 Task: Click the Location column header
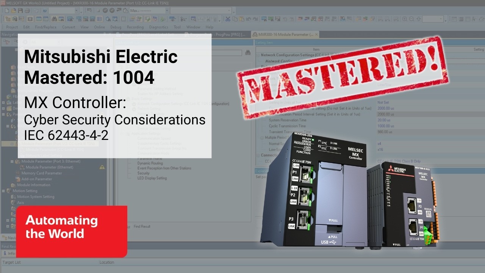point(107,262)
